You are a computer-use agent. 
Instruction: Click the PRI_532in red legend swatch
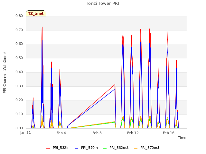[48, 148]
